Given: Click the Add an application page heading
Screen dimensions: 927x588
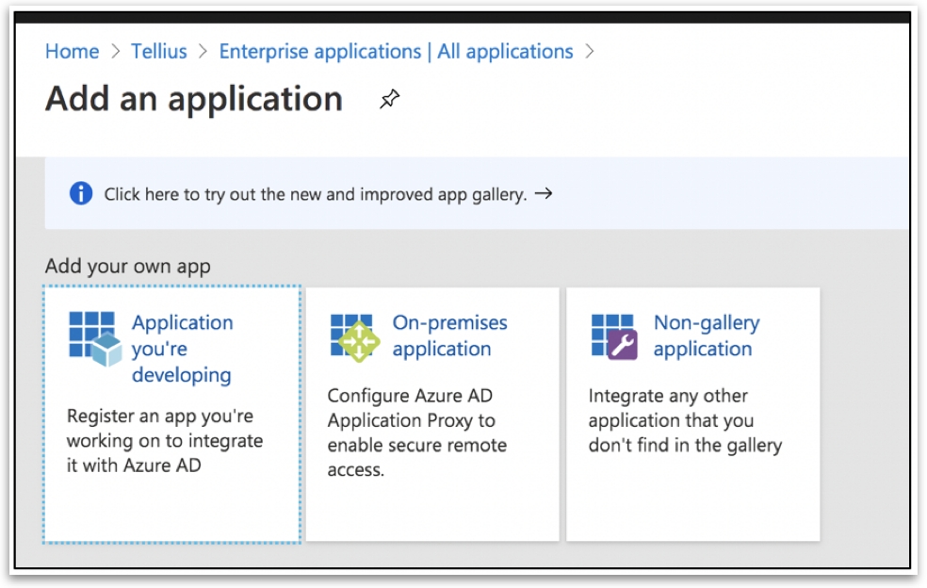Looking at the screenshot, I should click(x=194, y=100).
